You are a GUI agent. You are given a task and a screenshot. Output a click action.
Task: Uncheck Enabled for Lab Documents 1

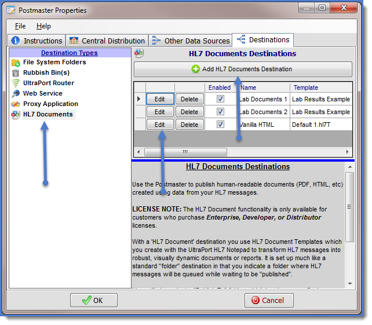click(220, 99)
